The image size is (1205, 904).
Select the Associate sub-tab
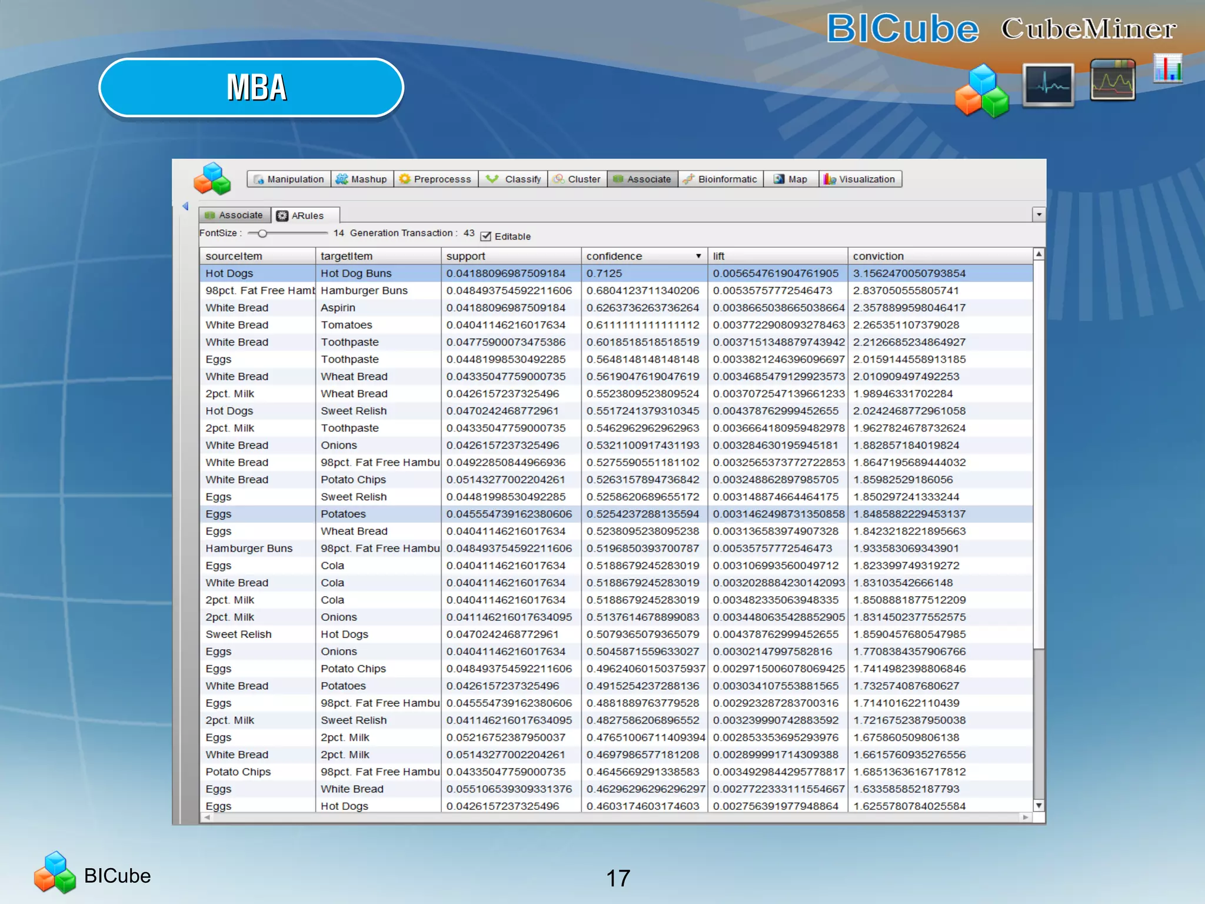234,215
